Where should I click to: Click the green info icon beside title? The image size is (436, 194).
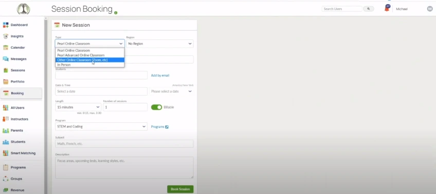point(116,13)
